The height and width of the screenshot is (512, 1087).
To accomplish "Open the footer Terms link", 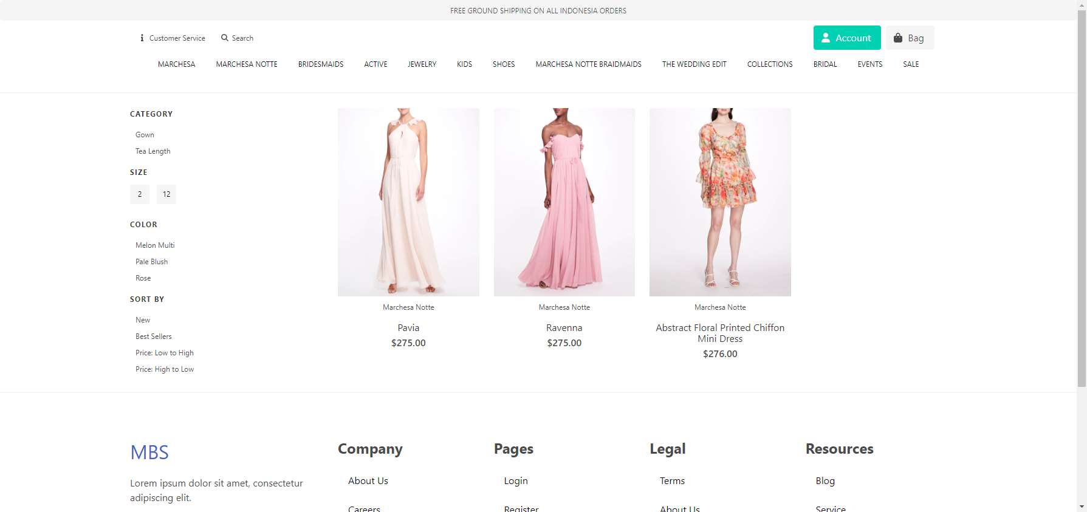I will (x=672, y=481).
